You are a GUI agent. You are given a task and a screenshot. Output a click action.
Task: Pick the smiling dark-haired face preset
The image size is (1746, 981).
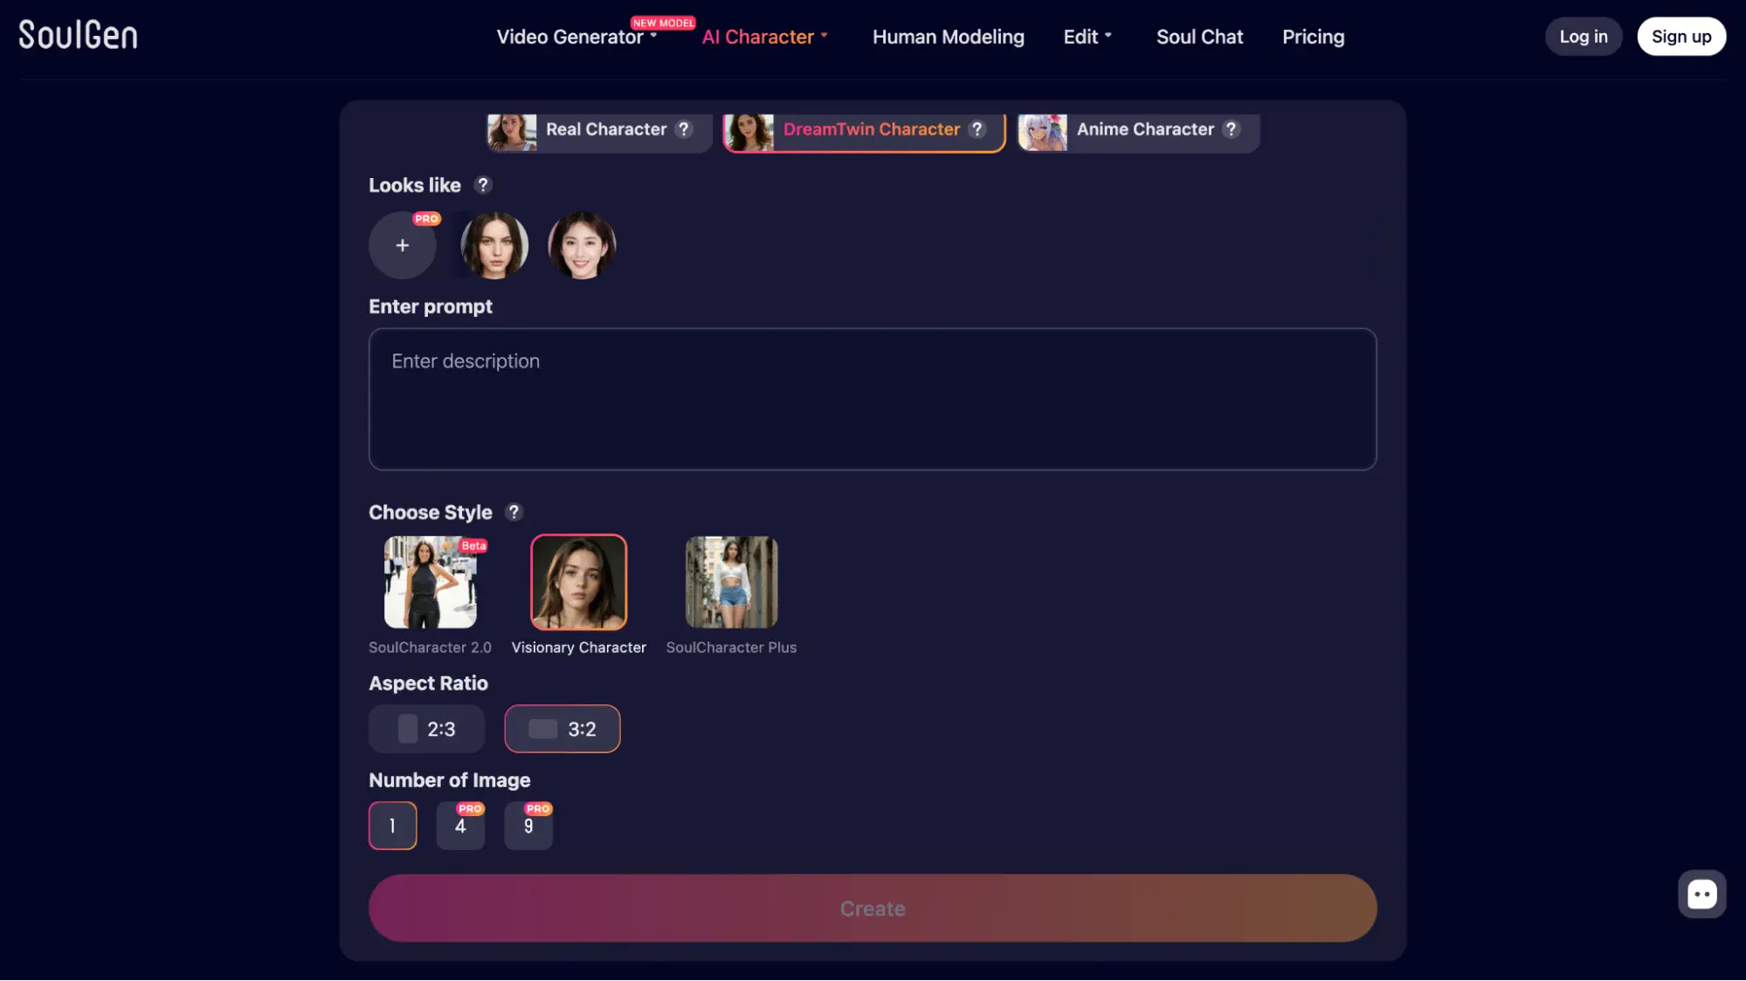pyautogui.click(x=582, y=245)
